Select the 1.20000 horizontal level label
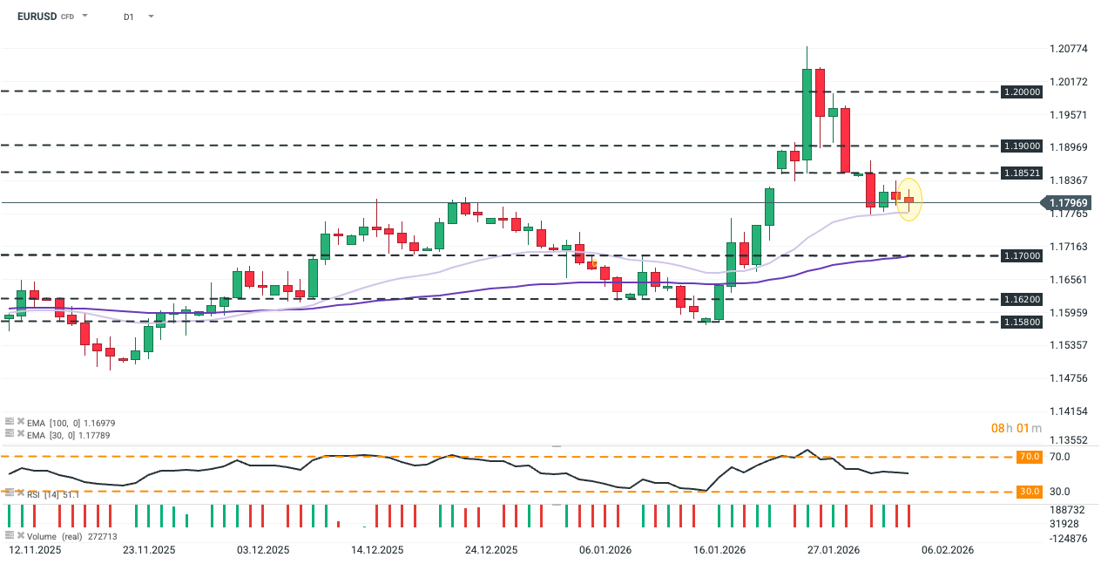This screenshot has height=564, width=1101. [x=1021, y=92]
